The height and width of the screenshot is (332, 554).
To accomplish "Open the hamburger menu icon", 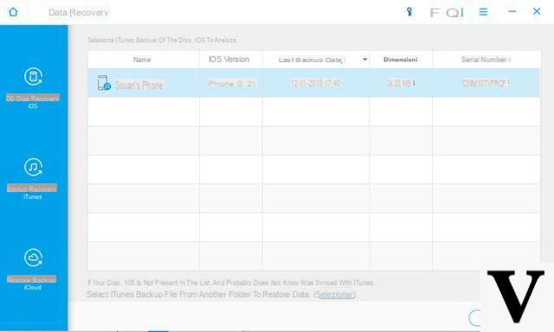I will [483, 12].
